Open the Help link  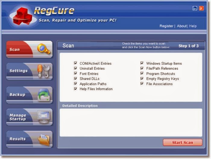click(x=193, y=26)
